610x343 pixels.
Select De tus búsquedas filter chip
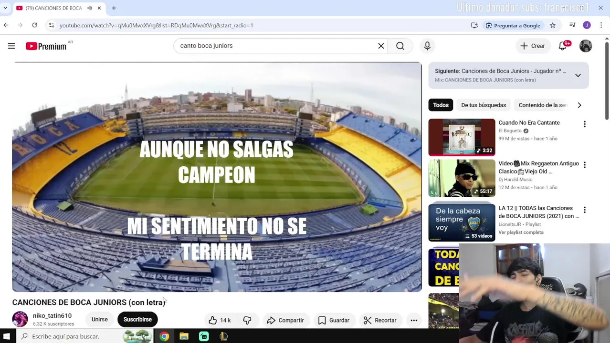484,105
